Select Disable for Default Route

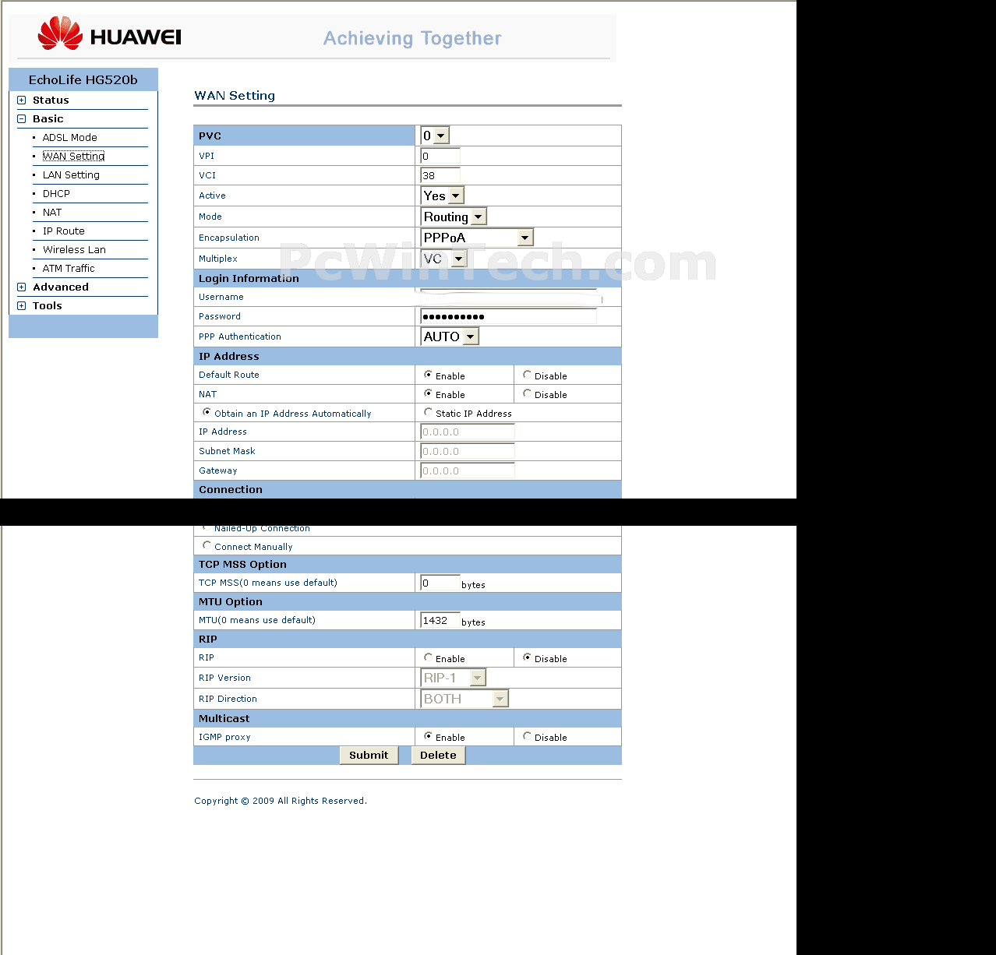[527, 375]
